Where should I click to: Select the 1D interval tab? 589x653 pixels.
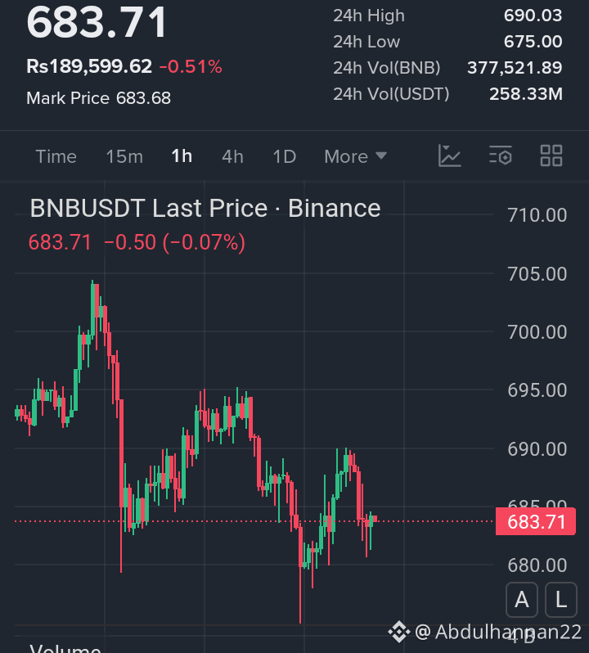(285, 156)
